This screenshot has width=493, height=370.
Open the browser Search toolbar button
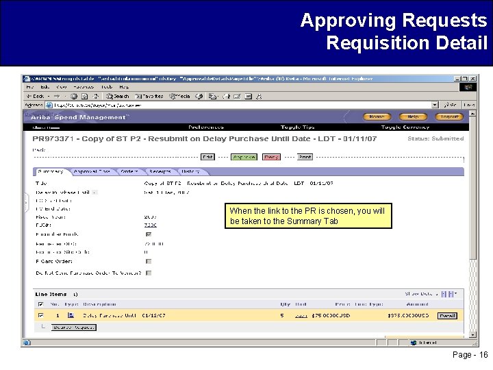click(117, 97)
